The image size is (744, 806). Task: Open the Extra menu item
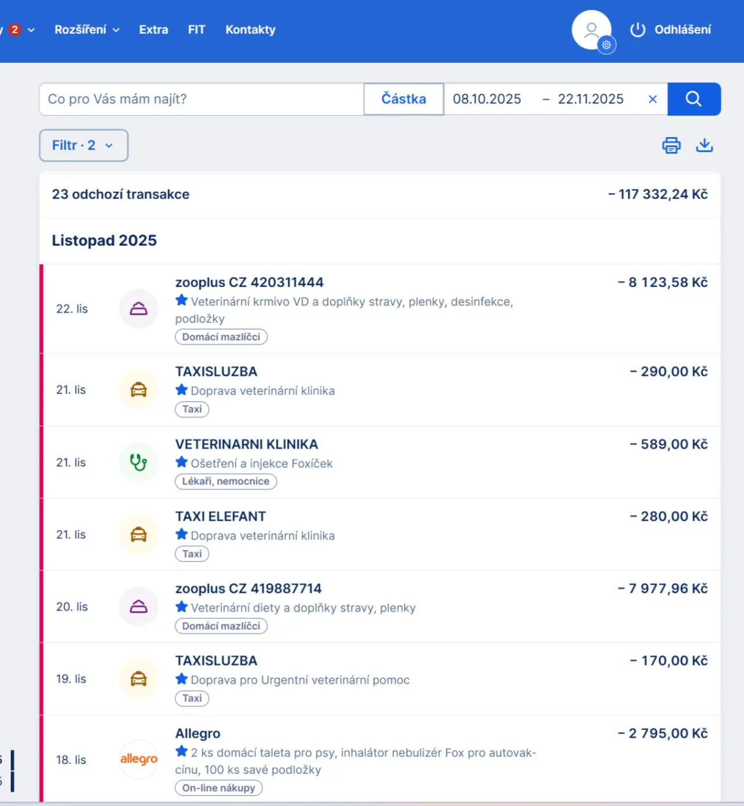(x=153, y=30)
